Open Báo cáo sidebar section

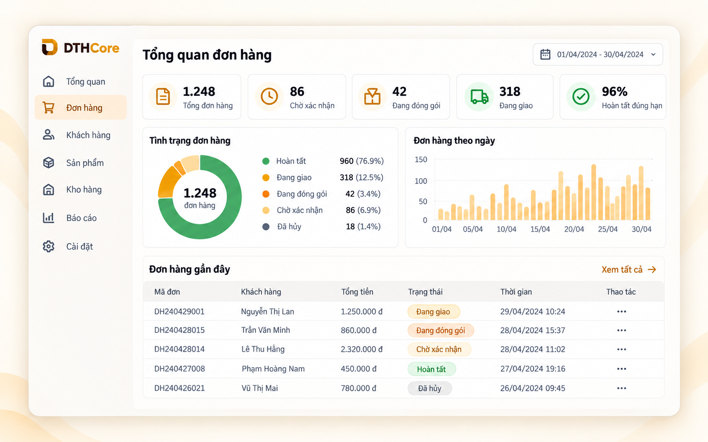pos(81,217)
